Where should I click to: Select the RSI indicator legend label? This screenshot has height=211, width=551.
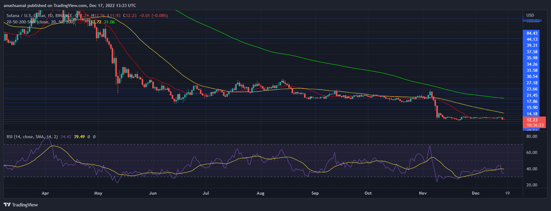click(9, 137)
